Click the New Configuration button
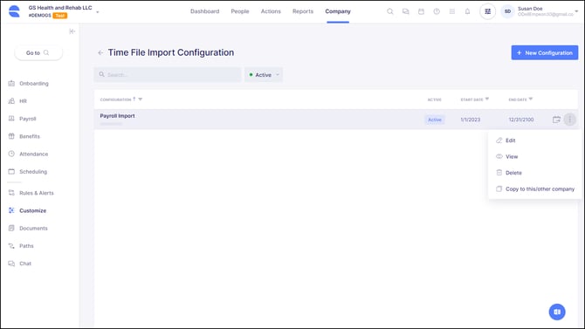Screen dimensions: 585x329 545,53
